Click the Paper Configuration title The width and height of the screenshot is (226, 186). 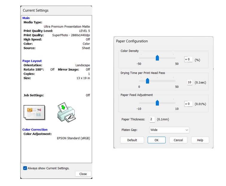point(132,41)
